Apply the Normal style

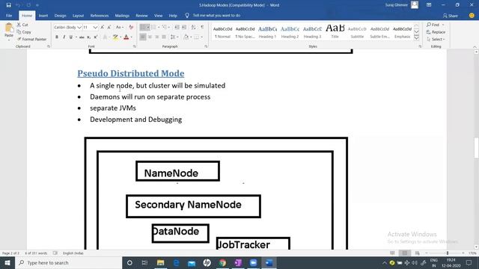(222, 32)
